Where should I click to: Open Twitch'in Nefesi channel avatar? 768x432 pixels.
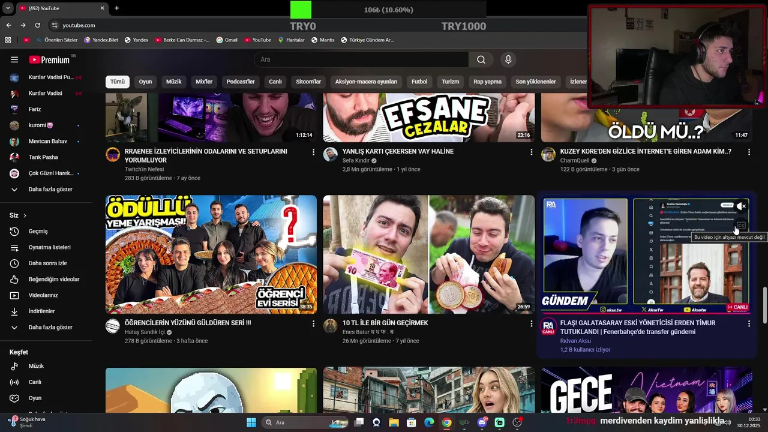point(113,155)
